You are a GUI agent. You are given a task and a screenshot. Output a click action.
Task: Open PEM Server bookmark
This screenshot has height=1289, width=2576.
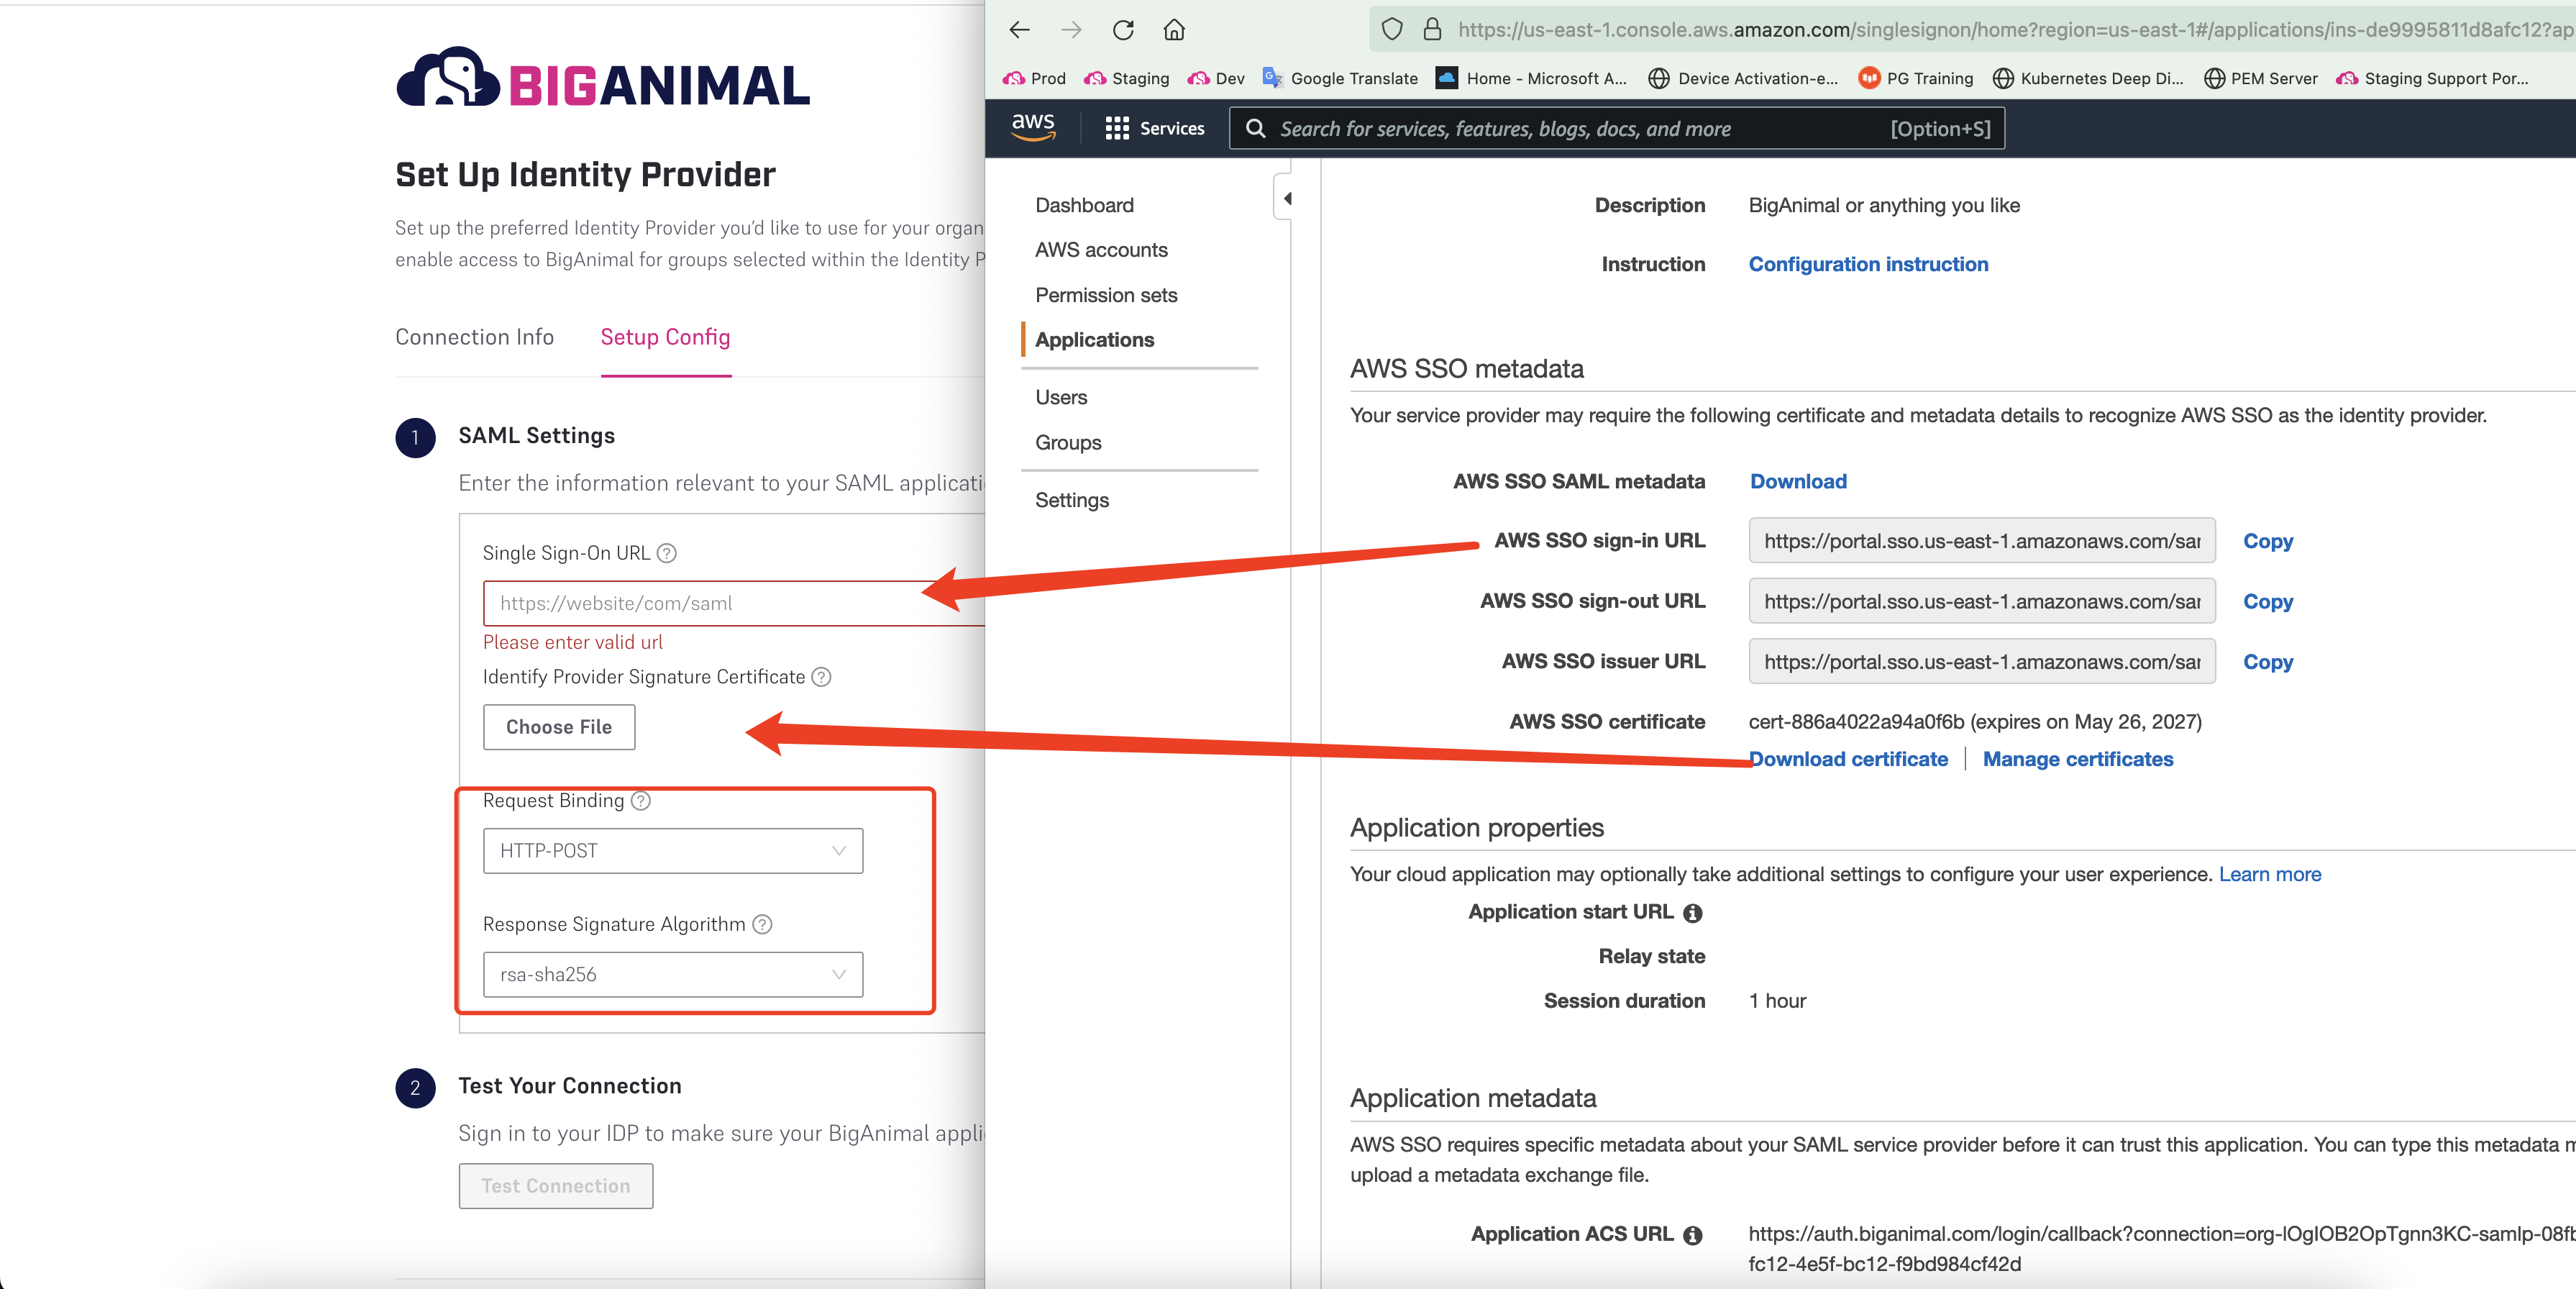click(x=2260, y=78)
